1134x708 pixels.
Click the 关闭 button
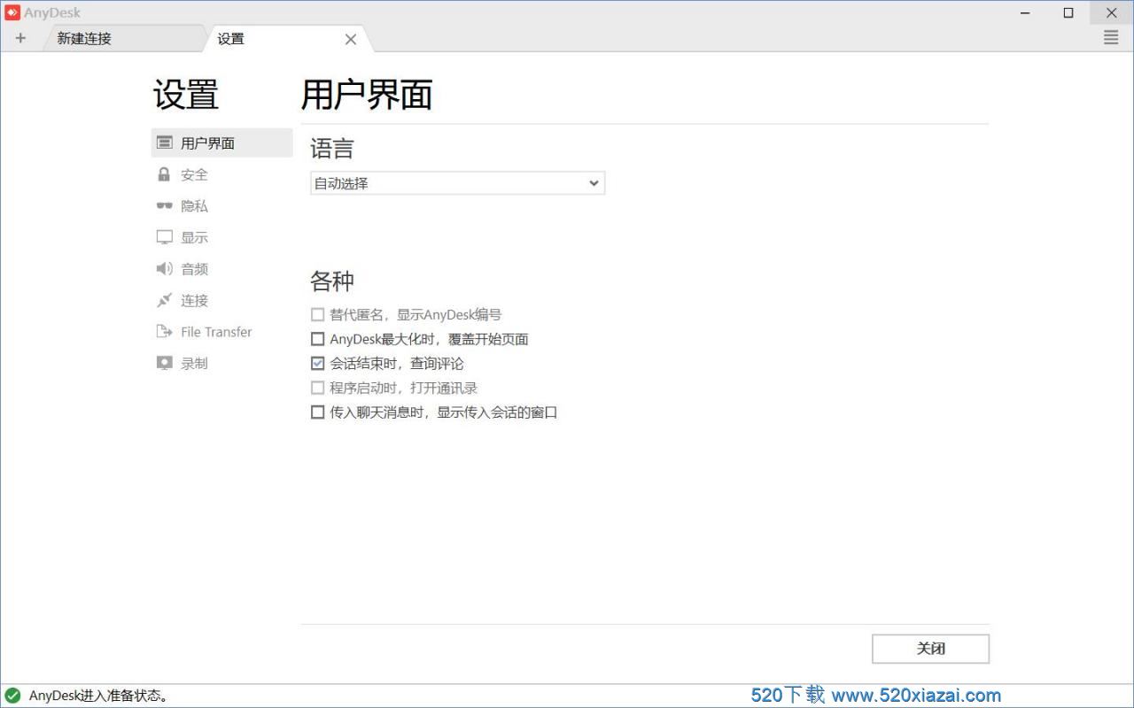[930, 649]
